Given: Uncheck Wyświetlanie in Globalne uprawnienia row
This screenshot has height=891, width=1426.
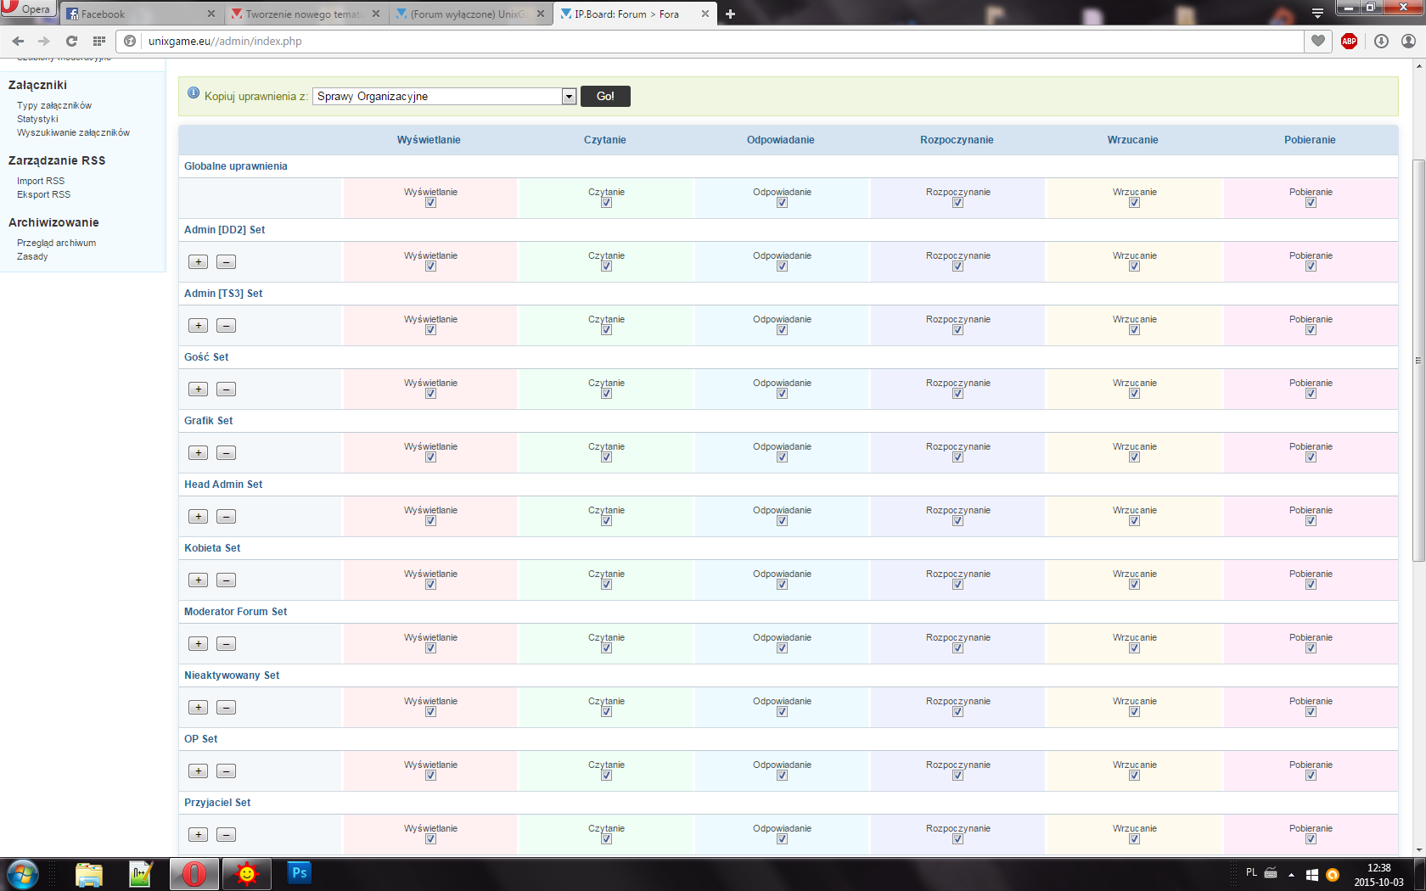Looking at the screenshot, I should pyautogui.click(x=430, y=203).
